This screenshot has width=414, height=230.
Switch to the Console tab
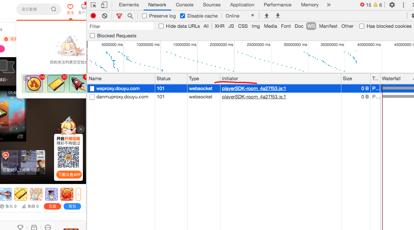pos(185,5)
